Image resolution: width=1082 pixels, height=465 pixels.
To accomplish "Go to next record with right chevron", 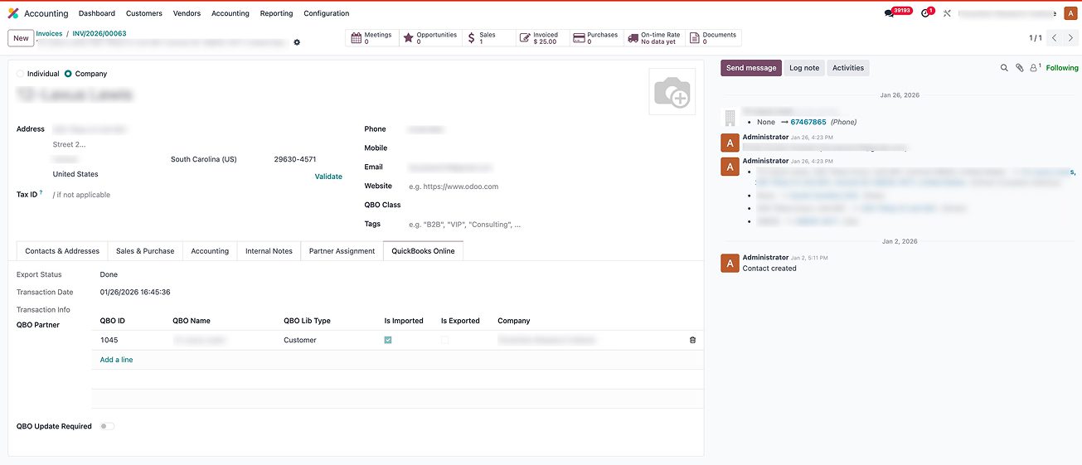I will coord(1071,38).
